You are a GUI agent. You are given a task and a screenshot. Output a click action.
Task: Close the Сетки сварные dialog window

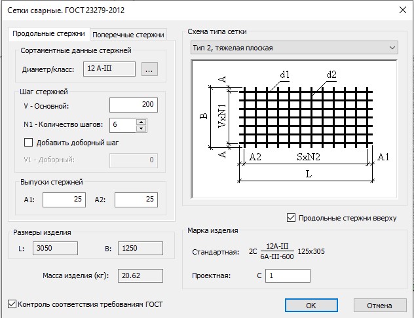point(401,9)
